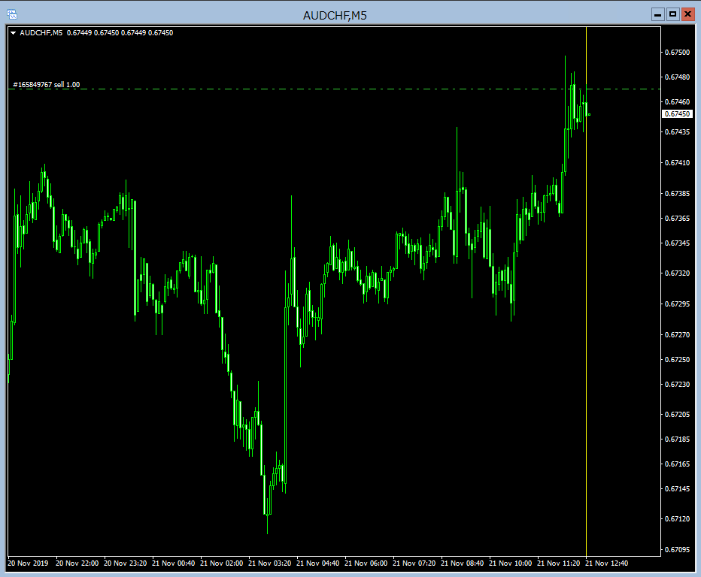The width and height of the screenshot is (701, 577).
Task: Click the 0.67320 price axis label
Action: (x=677, y=273)
